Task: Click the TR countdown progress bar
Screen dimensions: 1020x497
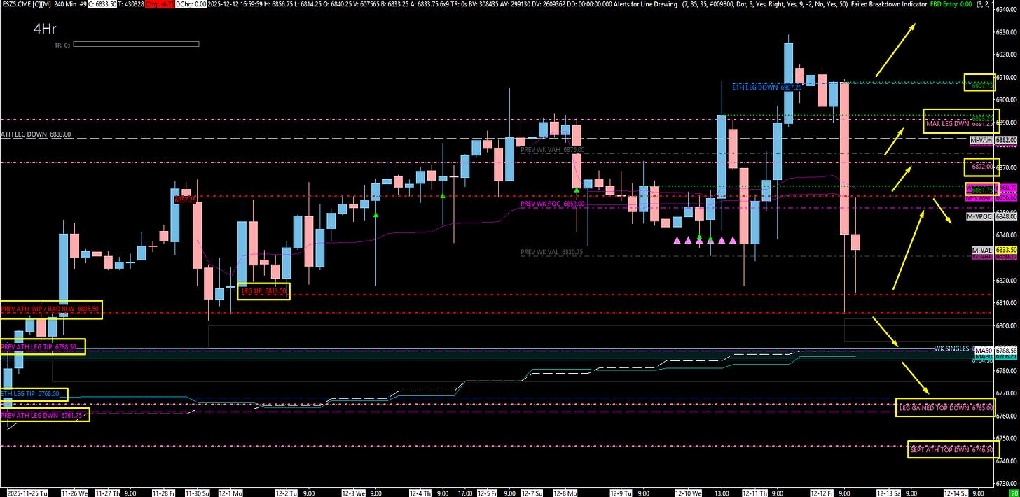Action: [136, 44]
